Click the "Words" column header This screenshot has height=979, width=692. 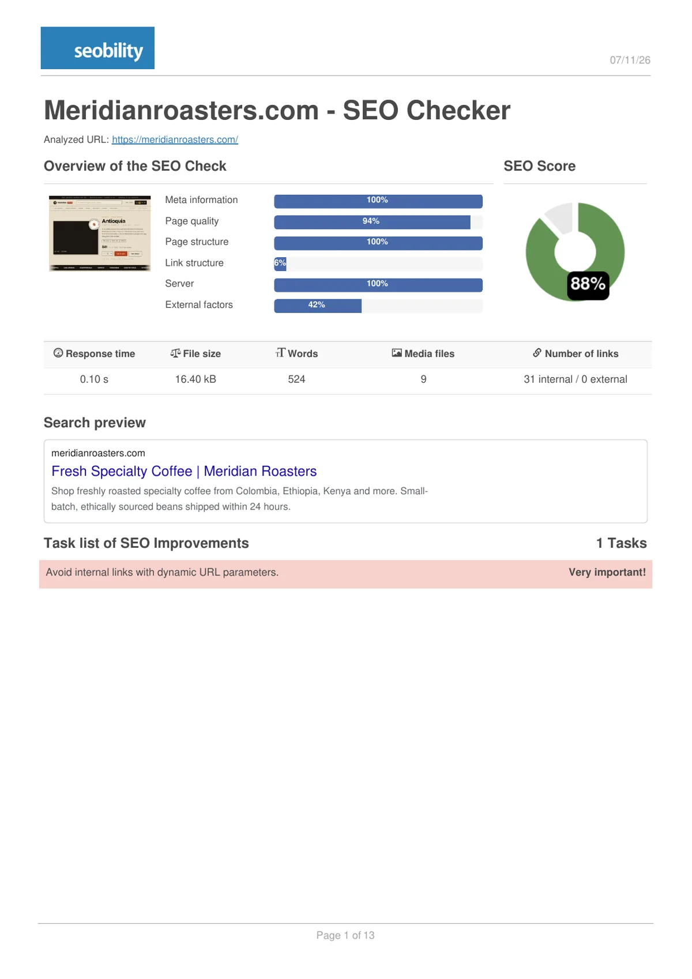(303, 354)
